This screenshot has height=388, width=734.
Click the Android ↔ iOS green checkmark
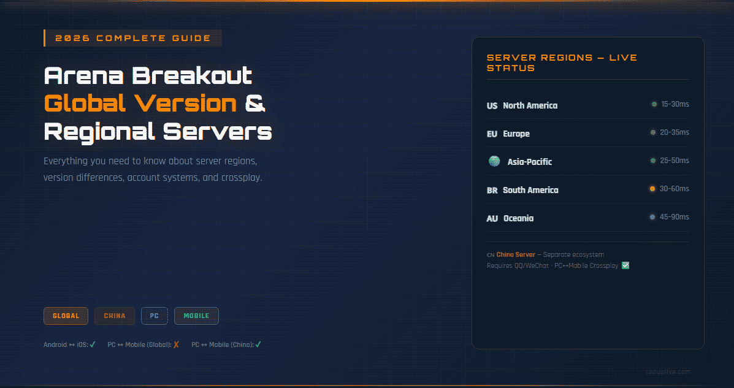93,344
